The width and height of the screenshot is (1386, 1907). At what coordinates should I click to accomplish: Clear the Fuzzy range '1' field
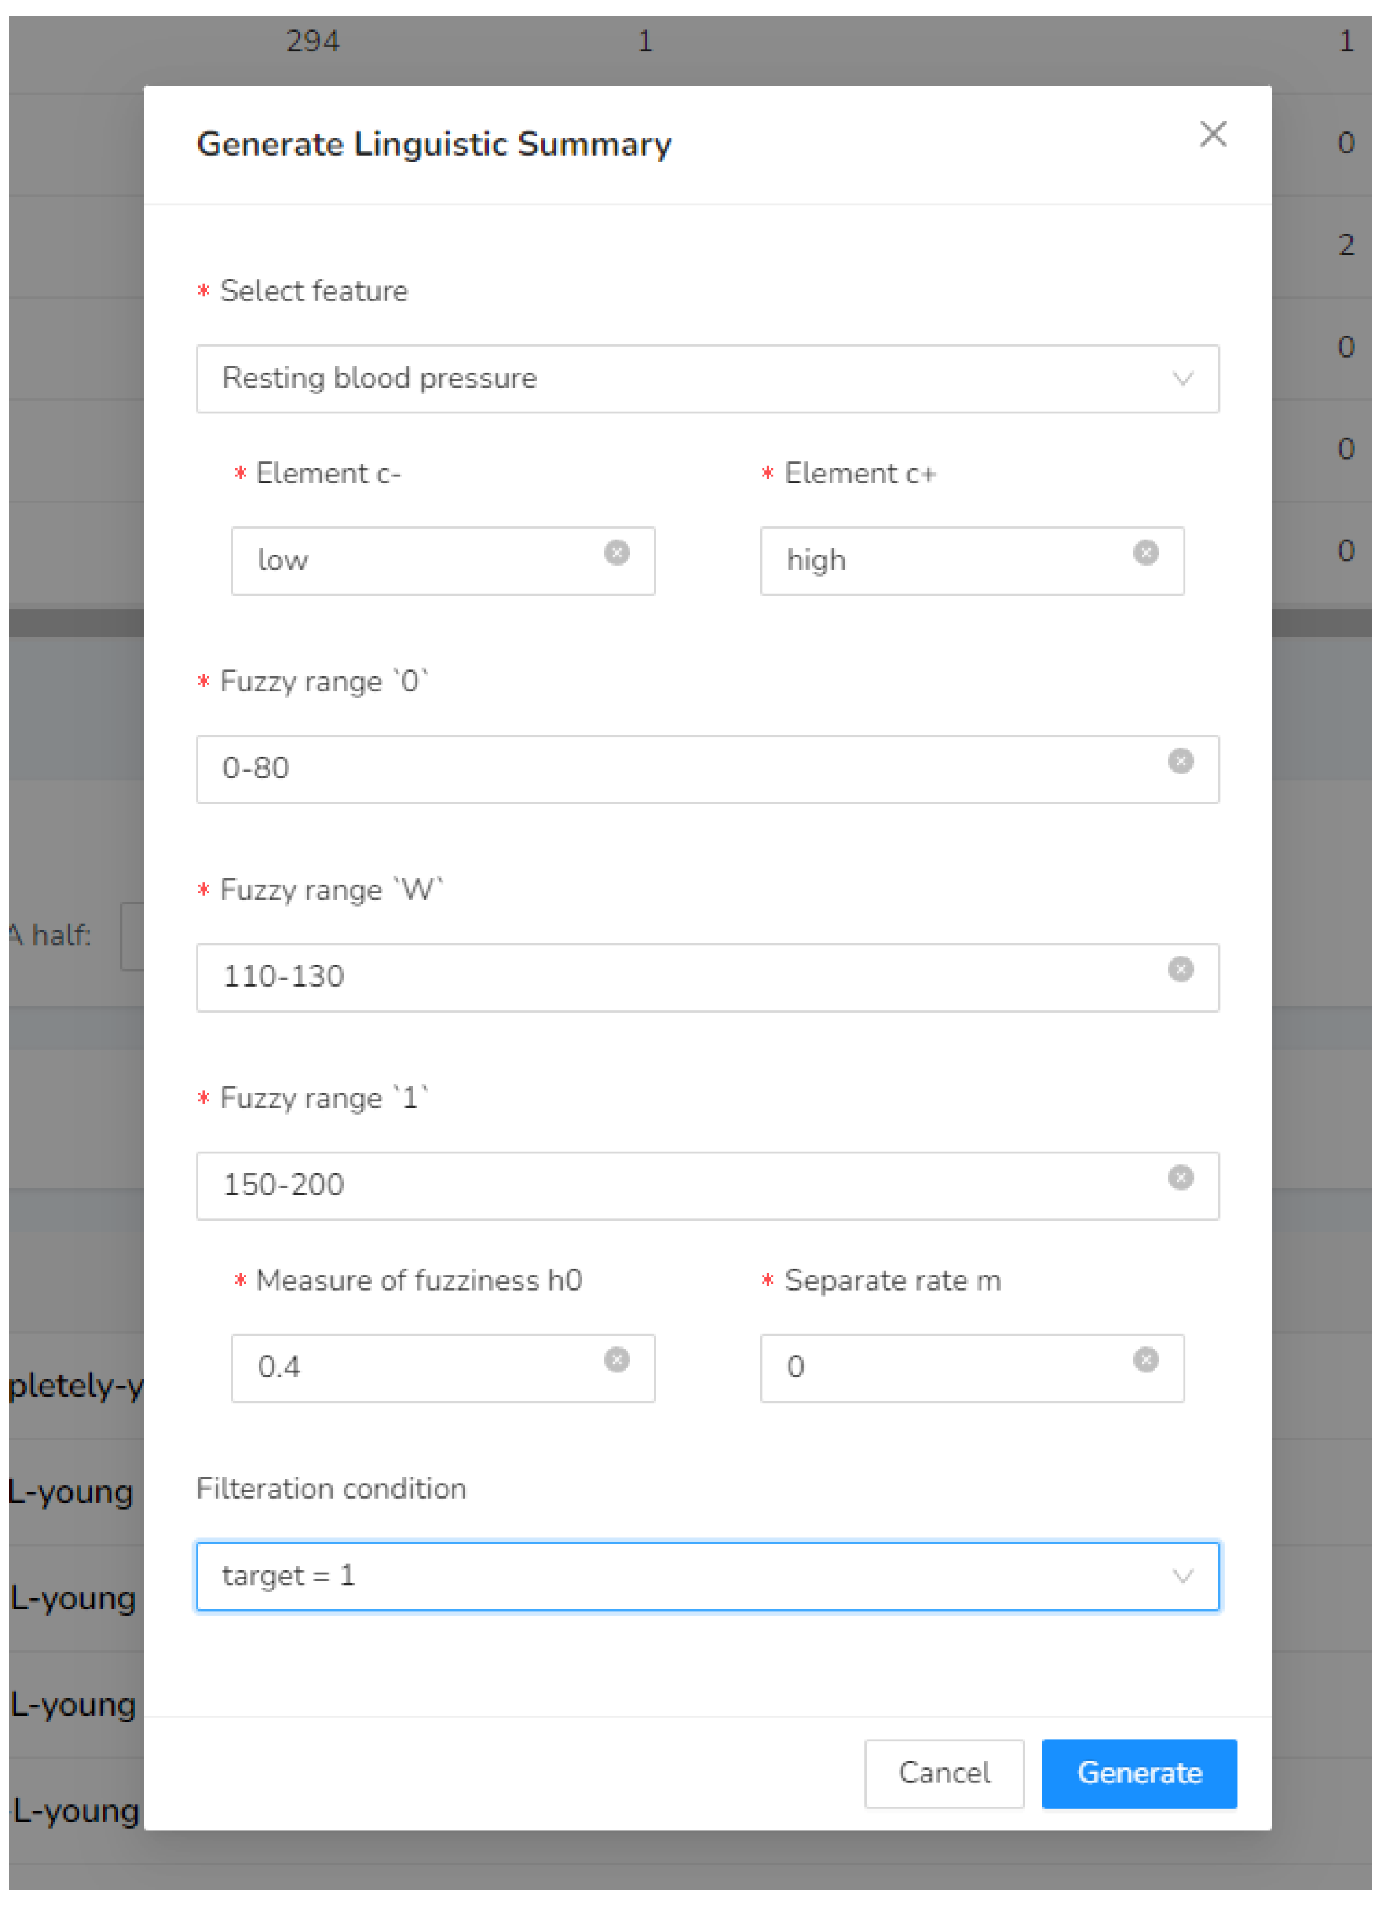pyautogui.click(x=1180, y=1177)
